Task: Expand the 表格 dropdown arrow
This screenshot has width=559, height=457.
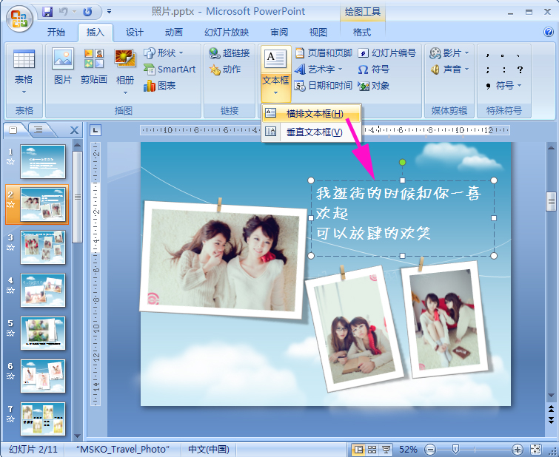Action: point(24,92)
